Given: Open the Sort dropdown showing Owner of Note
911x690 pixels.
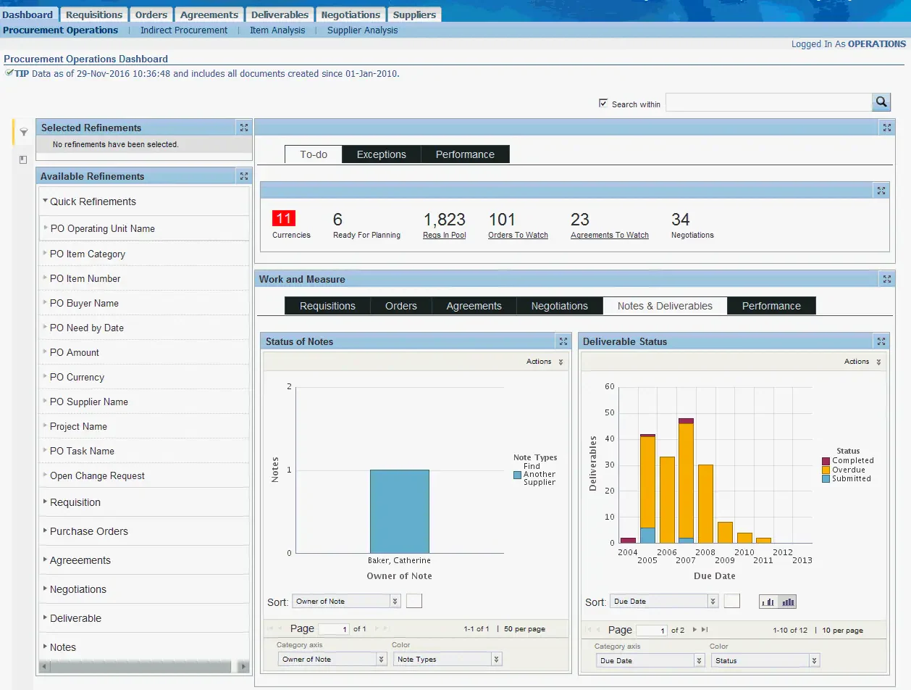Looking at the screenshot, I should point(346,601).
